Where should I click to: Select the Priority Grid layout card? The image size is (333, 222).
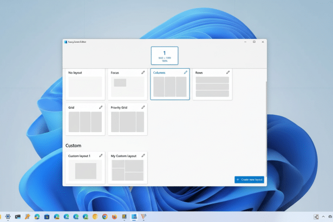coord(128,119)
